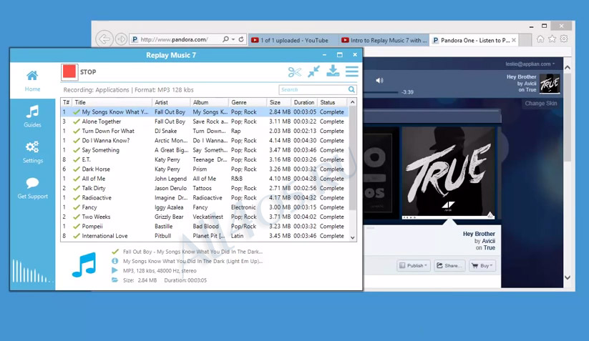Open the Buy dropdown in Pandora
This screenshot has height=341, width=589.
point(482,266)
